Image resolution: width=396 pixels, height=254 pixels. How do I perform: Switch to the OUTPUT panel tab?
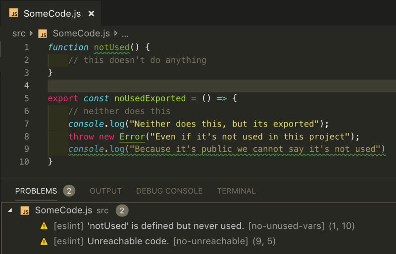tap(105, 191)
